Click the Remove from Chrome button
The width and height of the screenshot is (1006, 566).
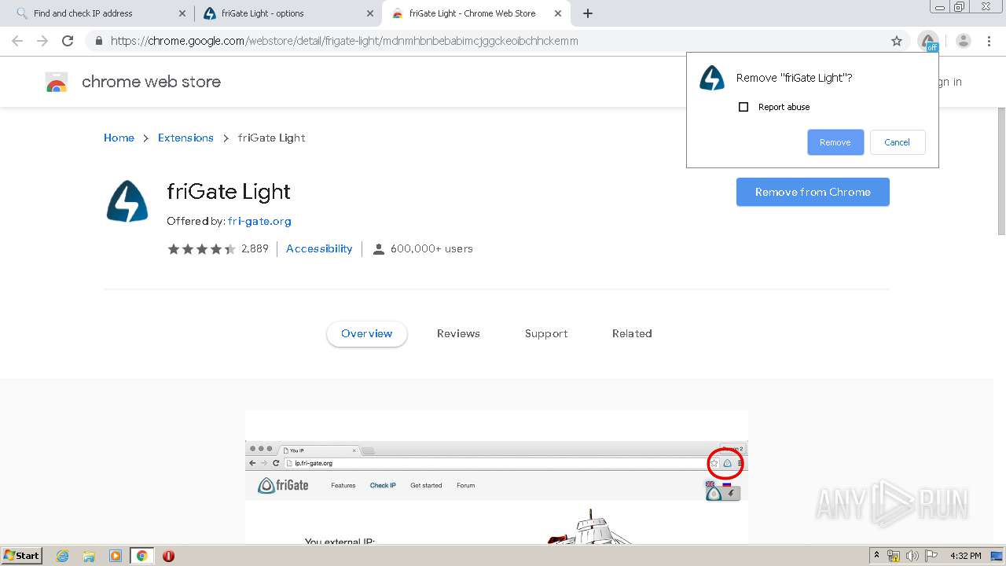coord(813,192)
